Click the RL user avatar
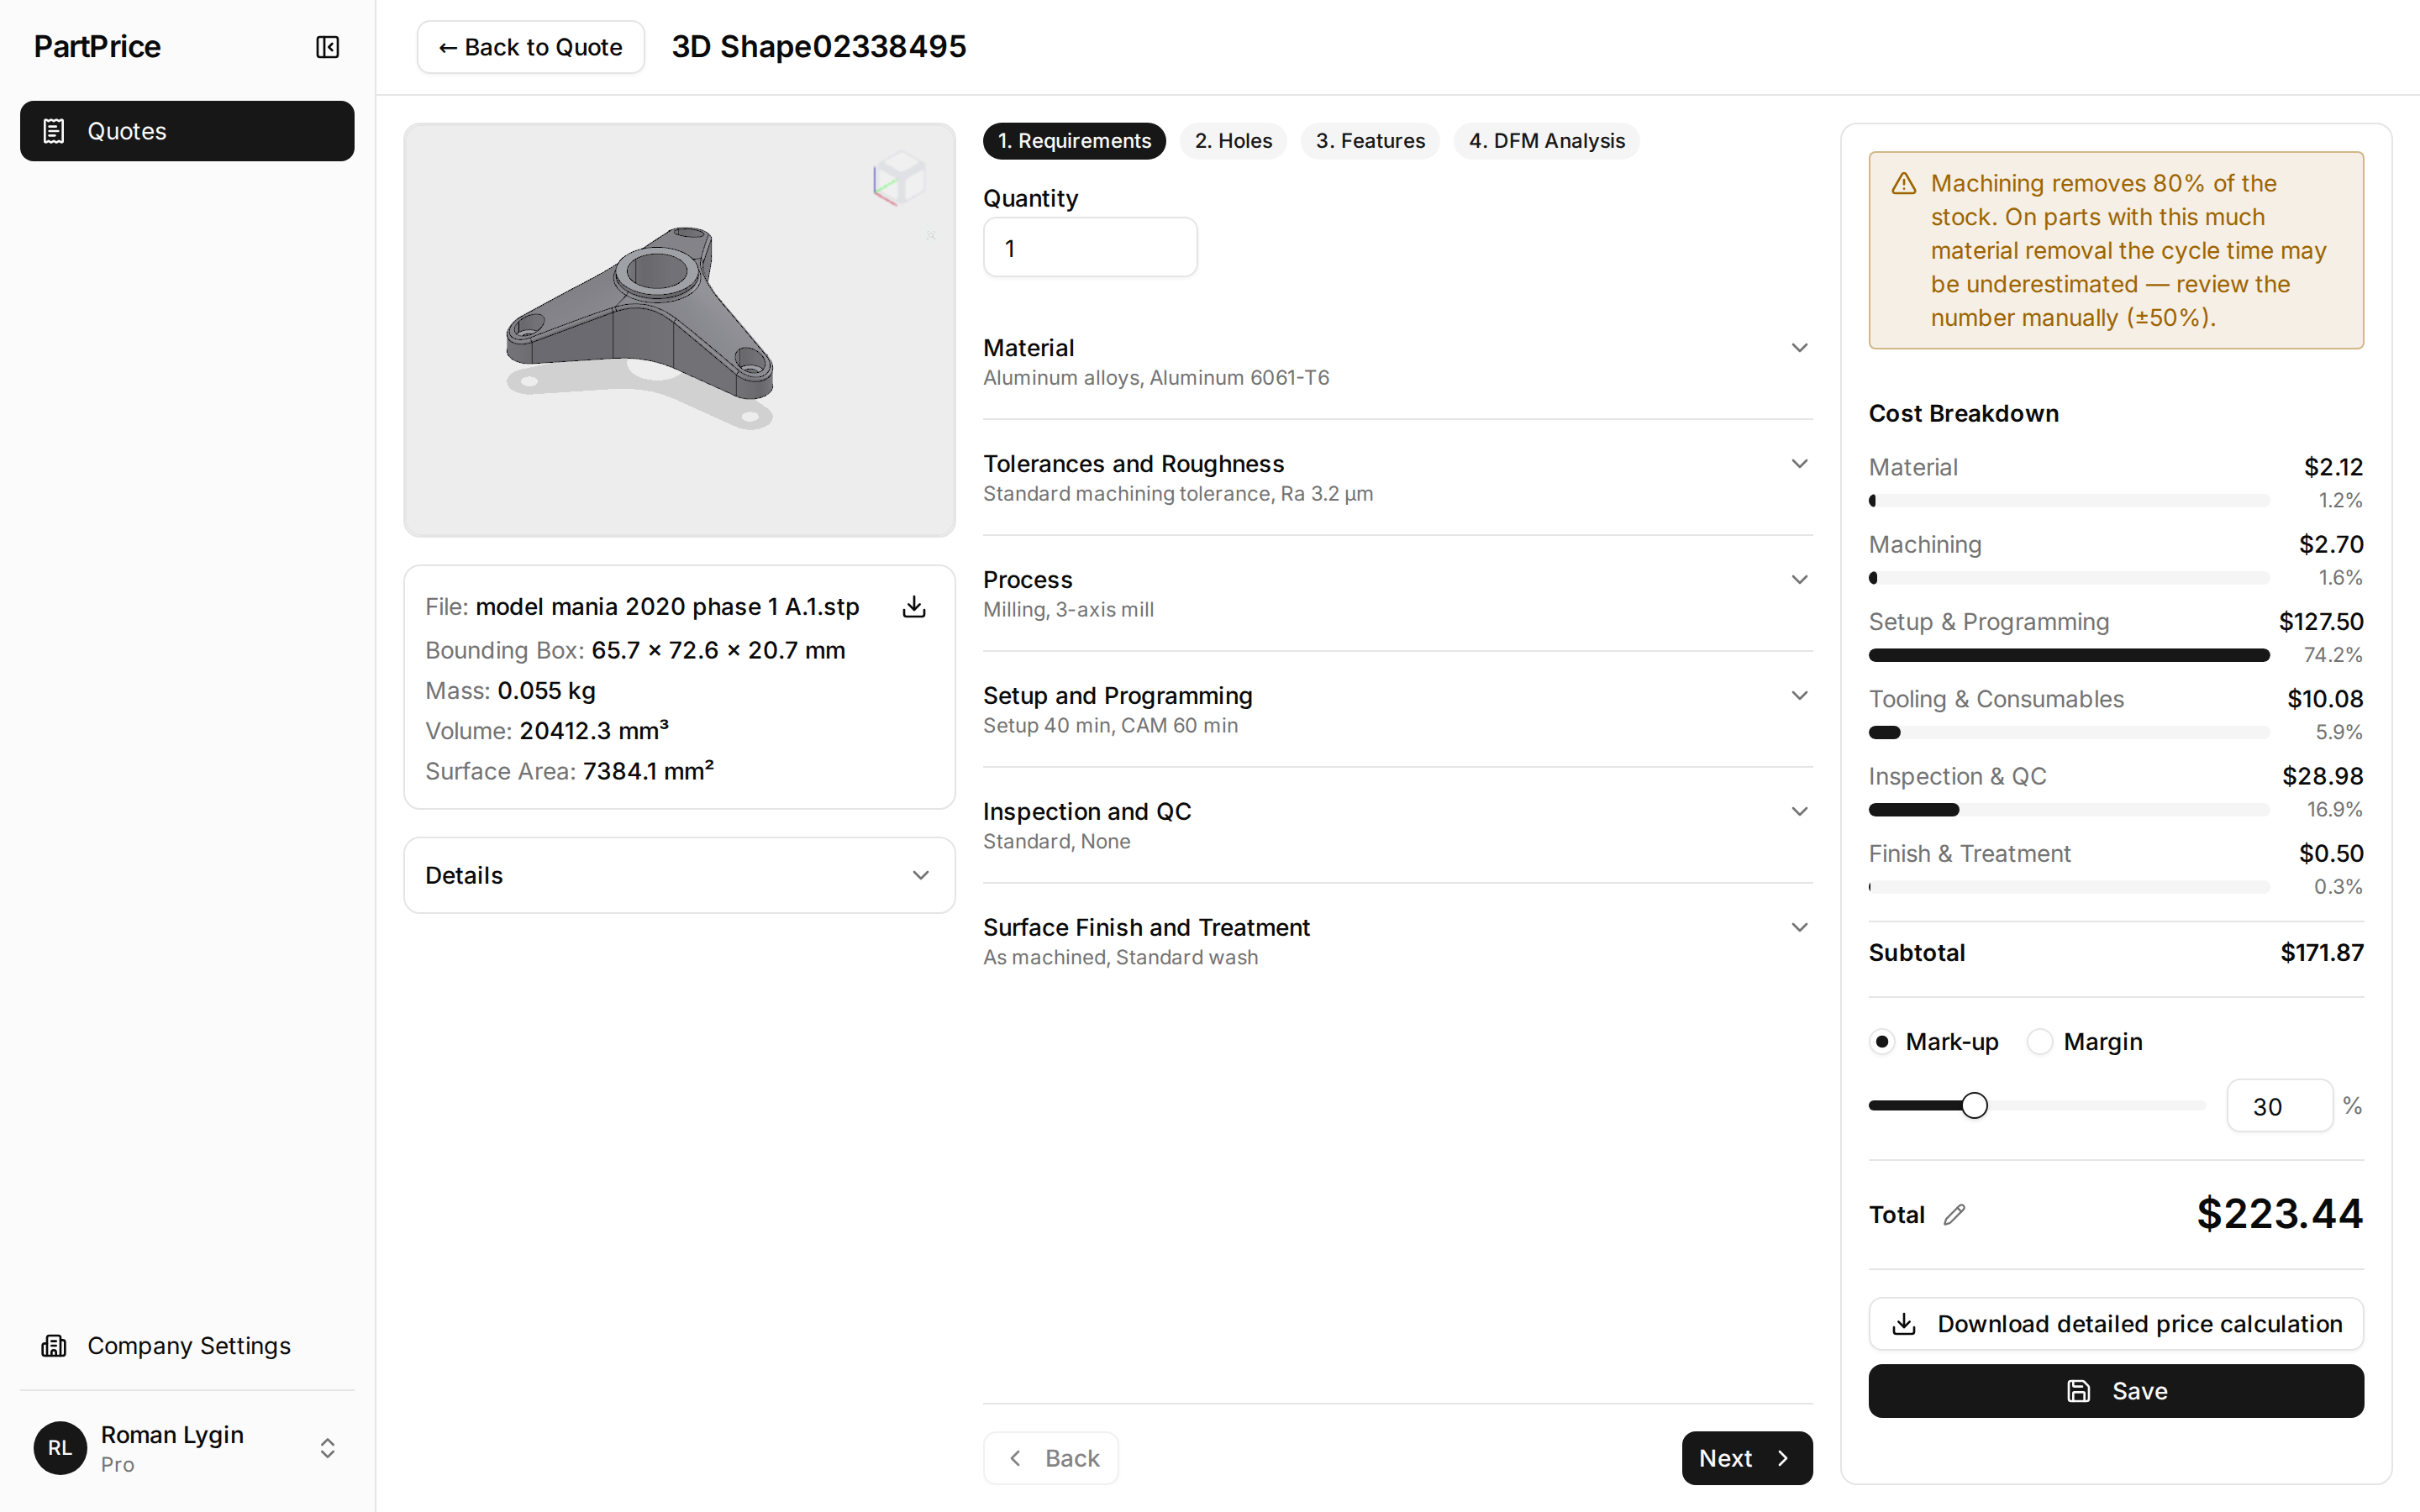2420x1512 pixels. tap(60, 1448)
